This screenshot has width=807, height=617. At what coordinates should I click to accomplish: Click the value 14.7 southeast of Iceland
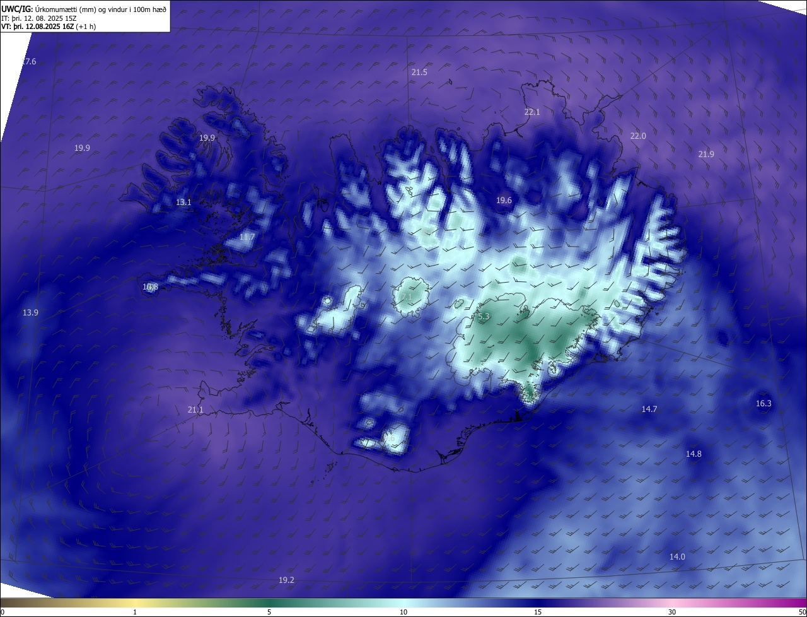649,409
